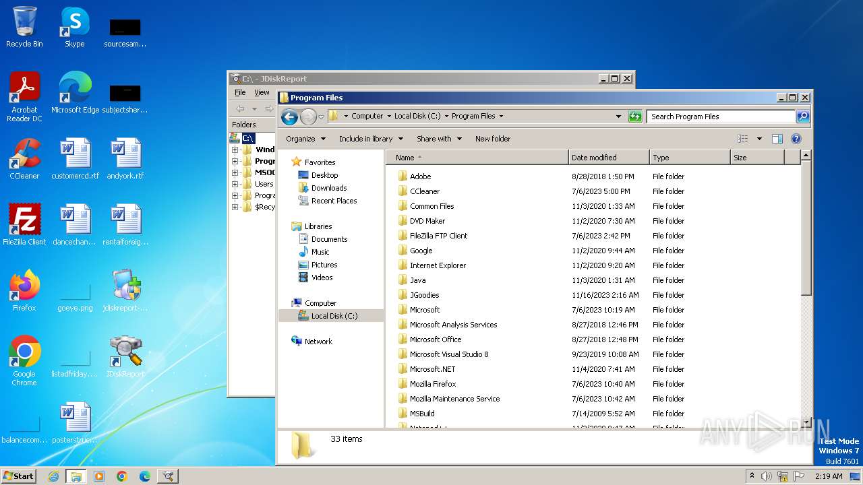Select Downloads under Favorites
The image size is (863, 485).
328,188
